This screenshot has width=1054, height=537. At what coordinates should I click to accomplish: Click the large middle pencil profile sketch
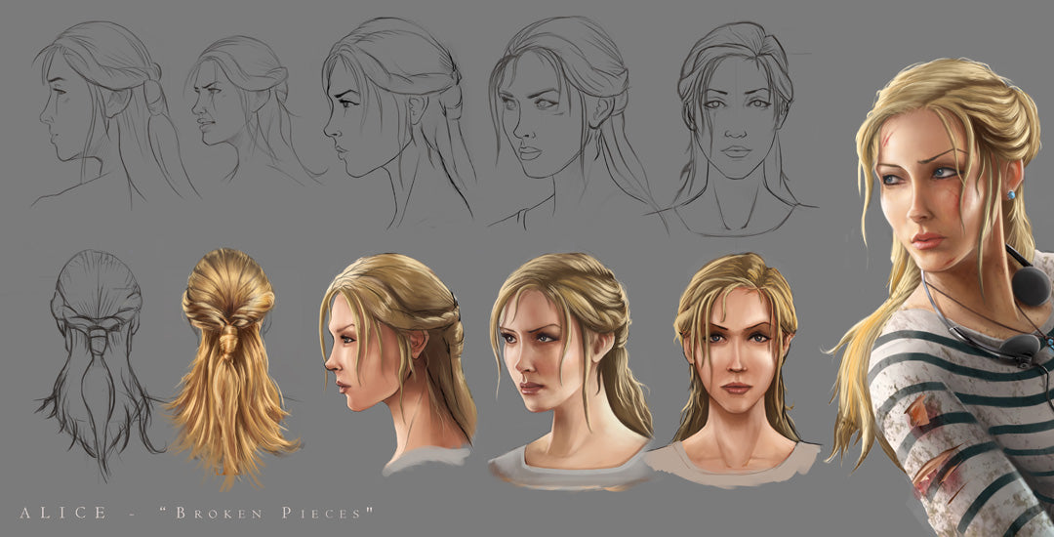[390, 112]
